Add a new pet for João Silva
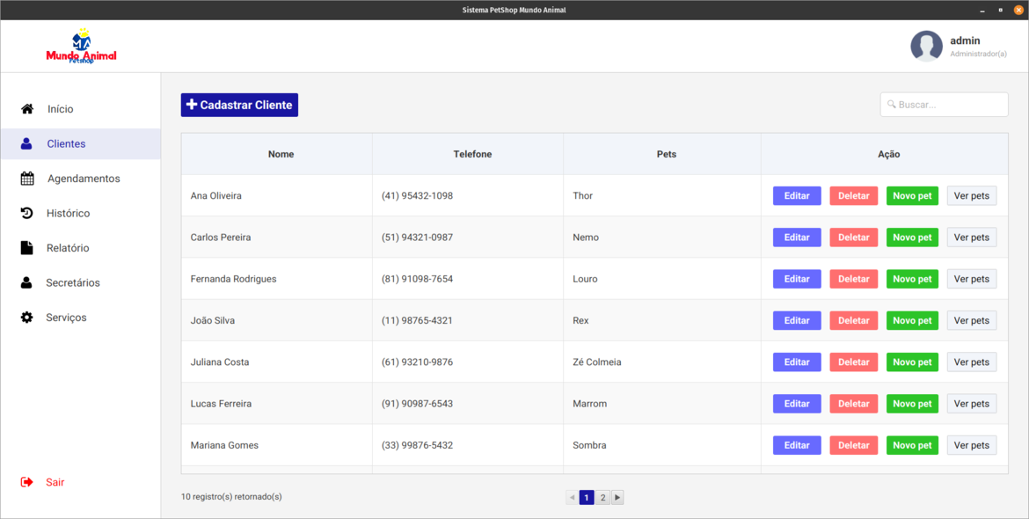Viewport: 1029px width, 519px height. pos(912,321)
